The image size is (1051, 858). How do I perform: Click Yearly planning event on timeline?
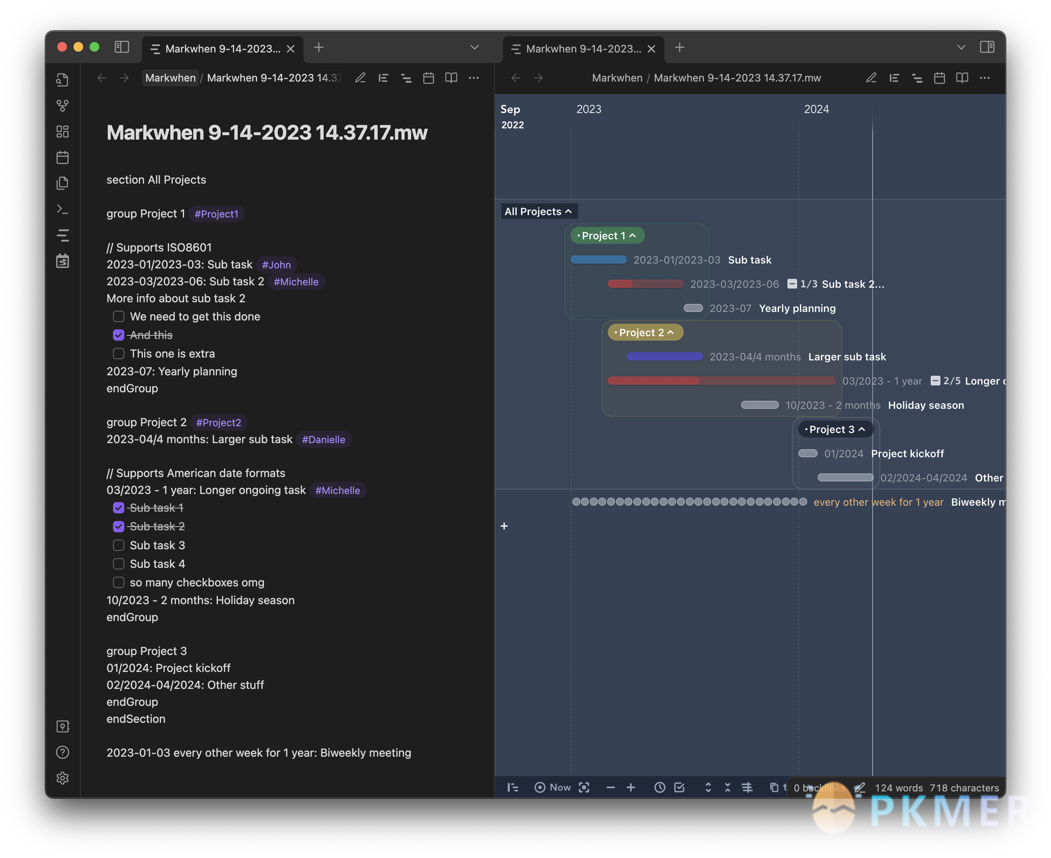click(693, 308)
